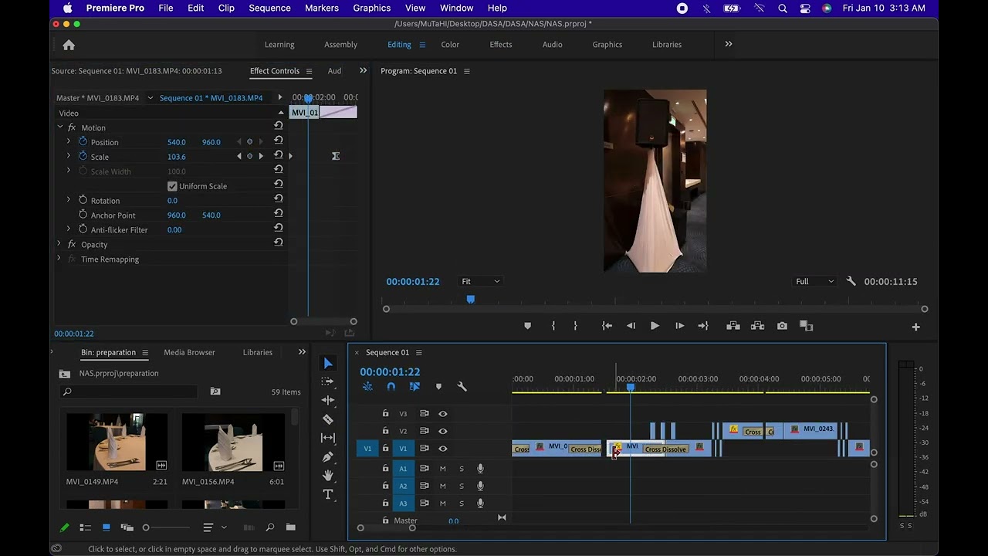Toggle lock on V2 track
Image resolution: width=988 pixels, height=556 pixels.
point(385,431)
